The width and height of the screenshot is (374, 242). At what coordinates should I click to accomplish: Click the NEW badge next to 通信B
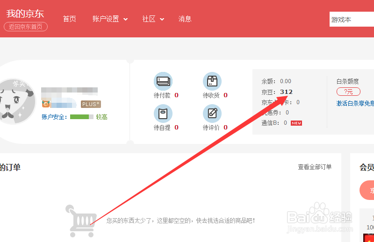296,123
